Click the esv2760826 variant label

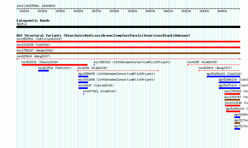236,91
